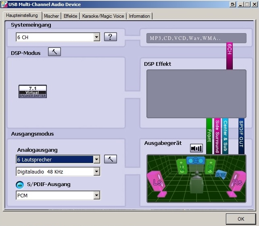This screenshot has width=259, height=226.
Task: Click the left surround speaker Ls
Action: pyautogui.click(x=157, y=183)
